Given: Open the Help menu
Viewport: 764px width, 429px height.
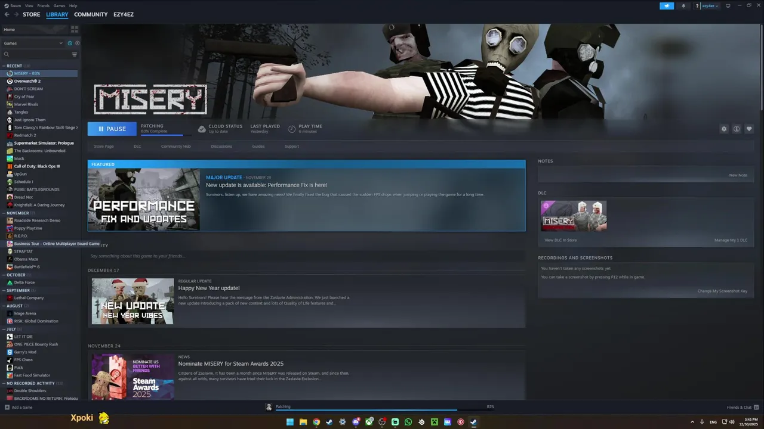Looking at the screenshot, I should 73,5.
